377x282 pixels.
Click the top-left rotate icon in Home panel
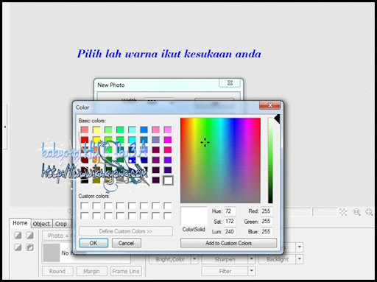tap(18, 236)
